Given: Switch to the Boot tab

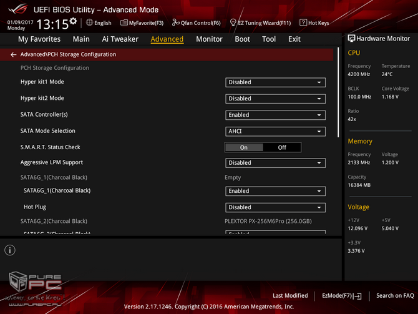Looking at the screenshot, I should (242, 39).
